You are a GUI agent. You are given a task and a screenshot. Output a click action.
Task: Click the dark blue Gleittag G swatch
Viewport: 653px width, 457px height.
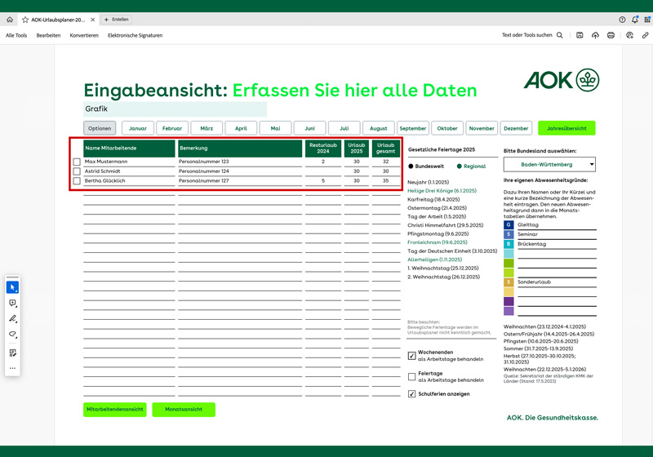pos(509,224)
